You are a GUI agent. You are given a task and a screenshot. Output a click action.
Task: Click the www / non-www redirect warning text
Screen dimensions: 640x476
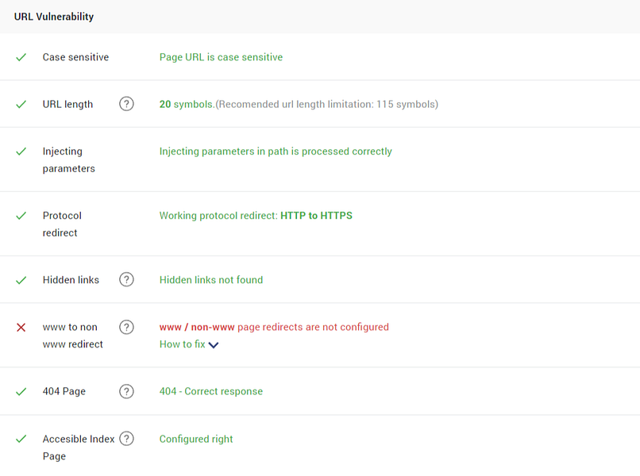point(274,326)
